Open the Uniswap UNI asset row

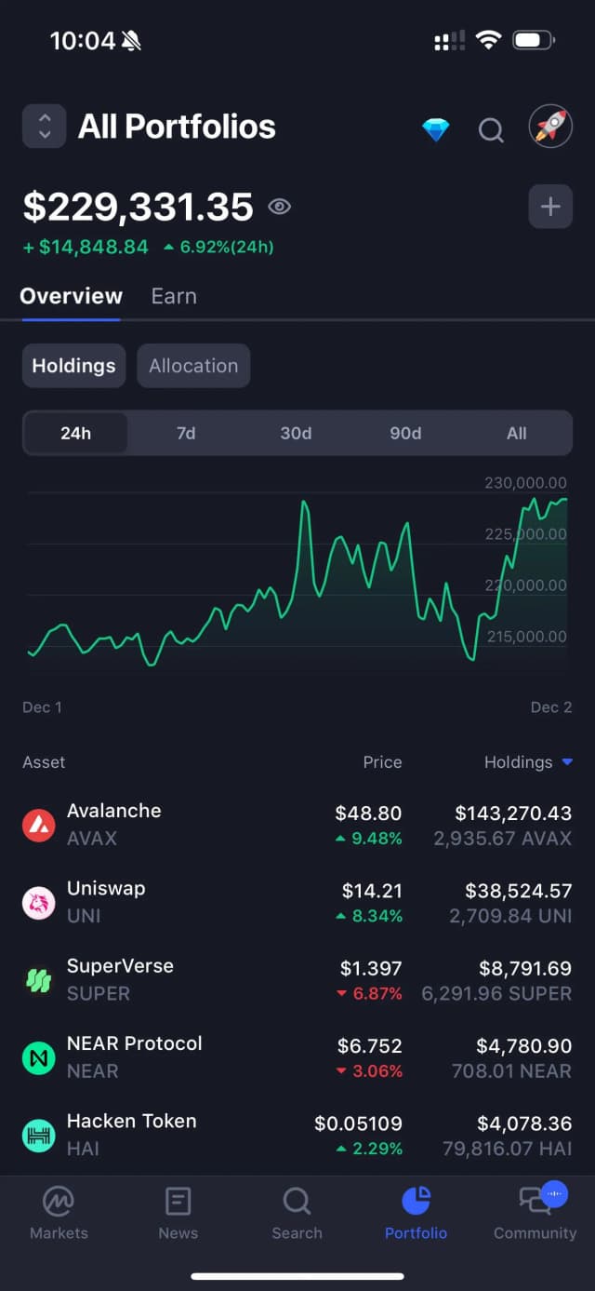tap(297, 902)
